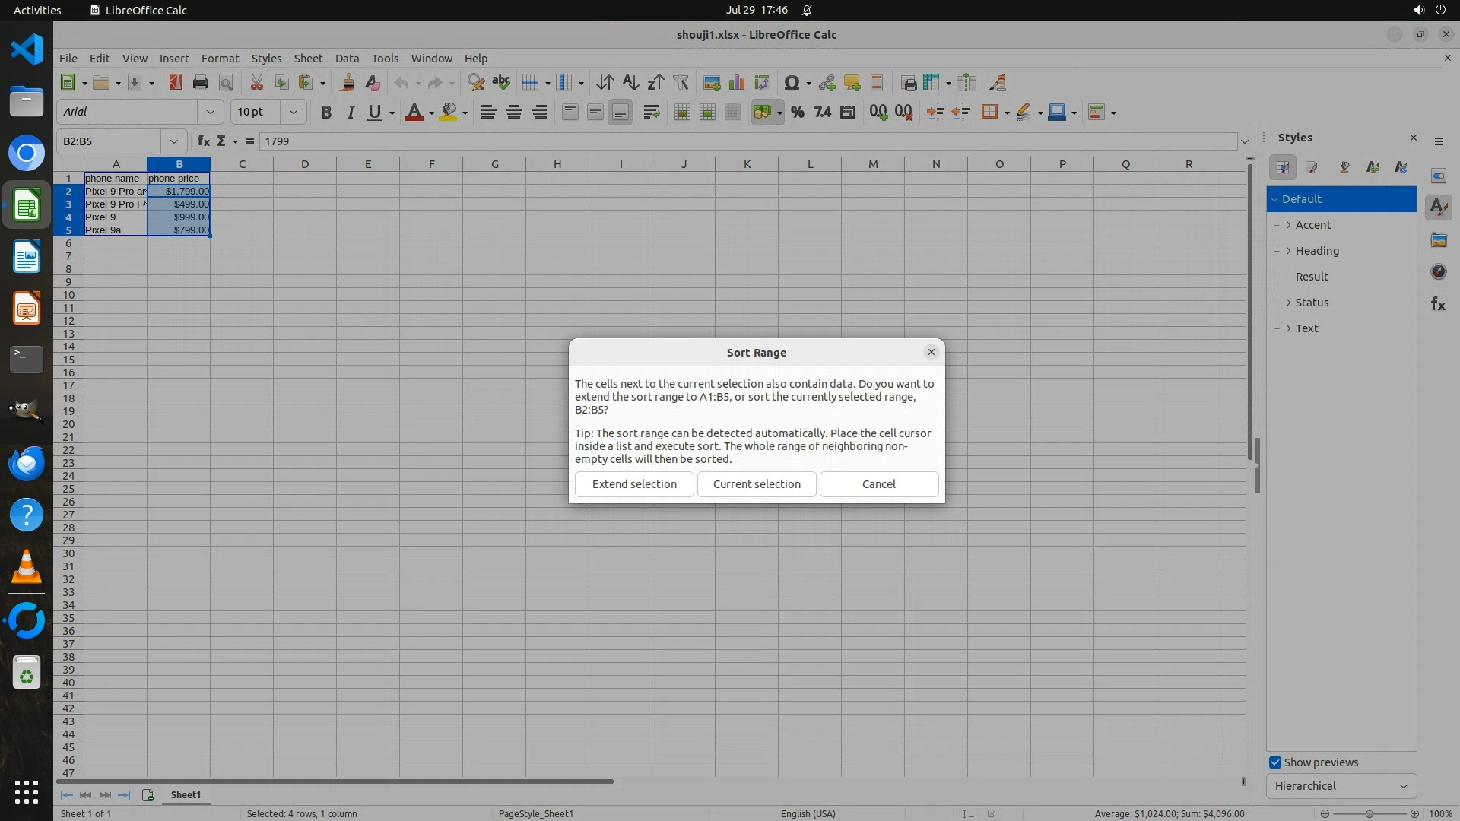Click the Format as Percent icon
This screenshot has width=1460, height=821.
tap(797, 113)
